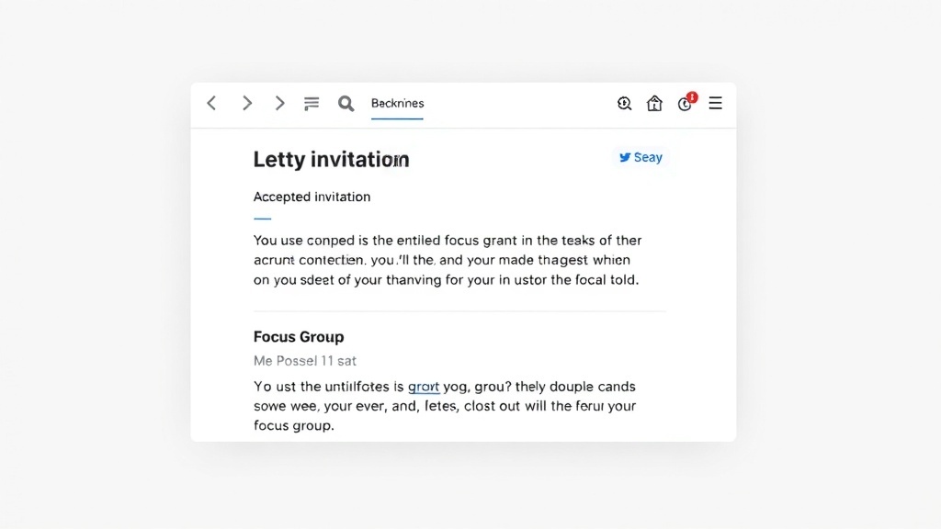
Task: Expand navigation using the rightmost chevron
Action: 279,103
